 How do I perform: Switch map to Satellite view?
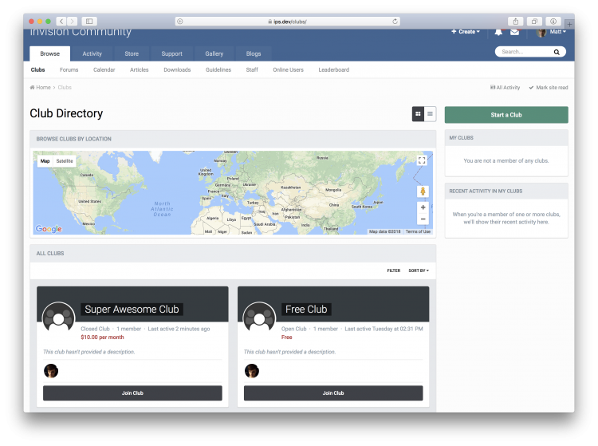tap(65, 161)
